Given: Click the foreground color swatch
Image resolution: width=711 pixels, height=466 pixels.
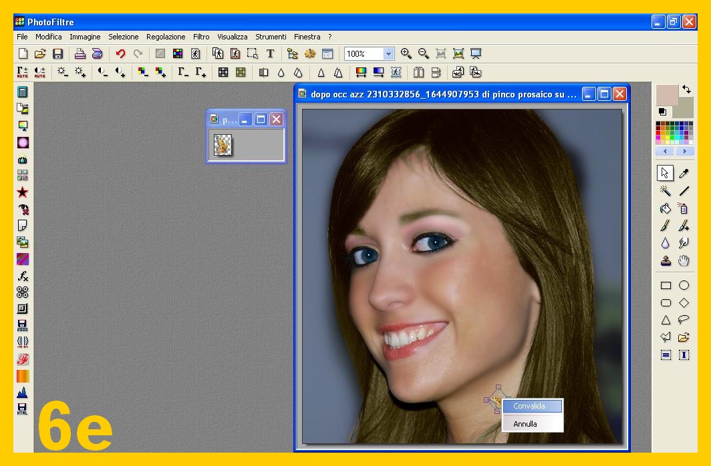Looking at the screenshot, I should (x=667, y=95).
